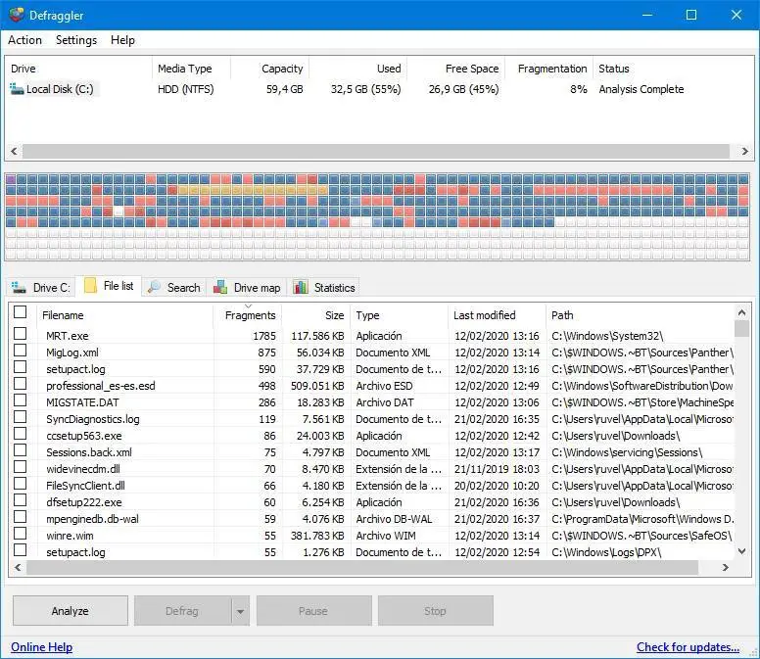Viewport: 760px width, 659px height.
Task: Click the File list folder icon
Action: tap(90, 285)
